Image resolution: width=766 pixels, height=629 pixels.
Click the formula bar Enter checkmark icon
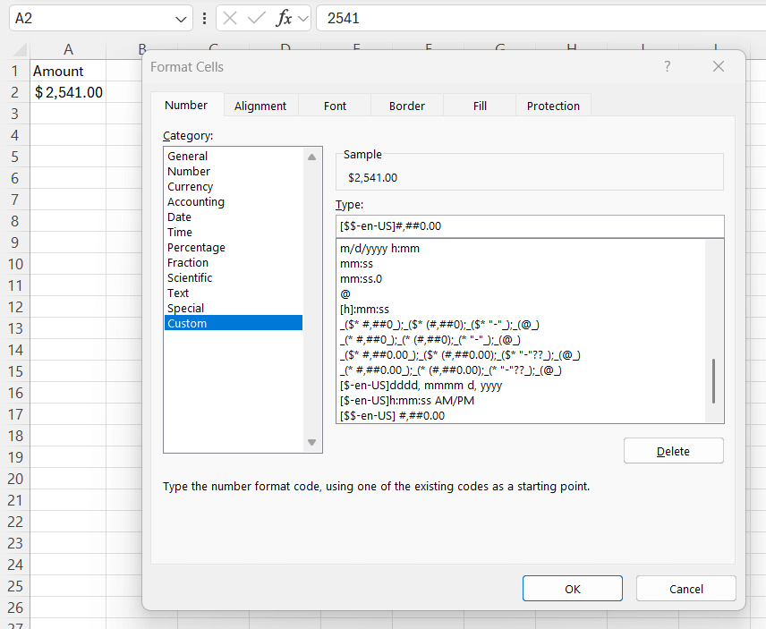(x=256, y=18)
